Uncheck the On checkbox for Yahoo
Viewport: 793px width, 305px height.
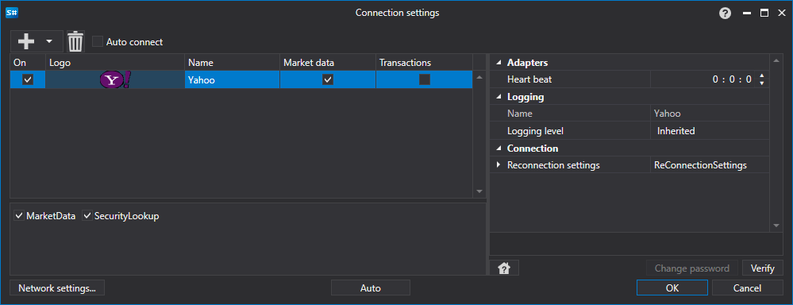tap(28, 79)
